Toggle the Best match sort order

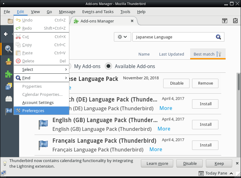(x=208, y=54)
